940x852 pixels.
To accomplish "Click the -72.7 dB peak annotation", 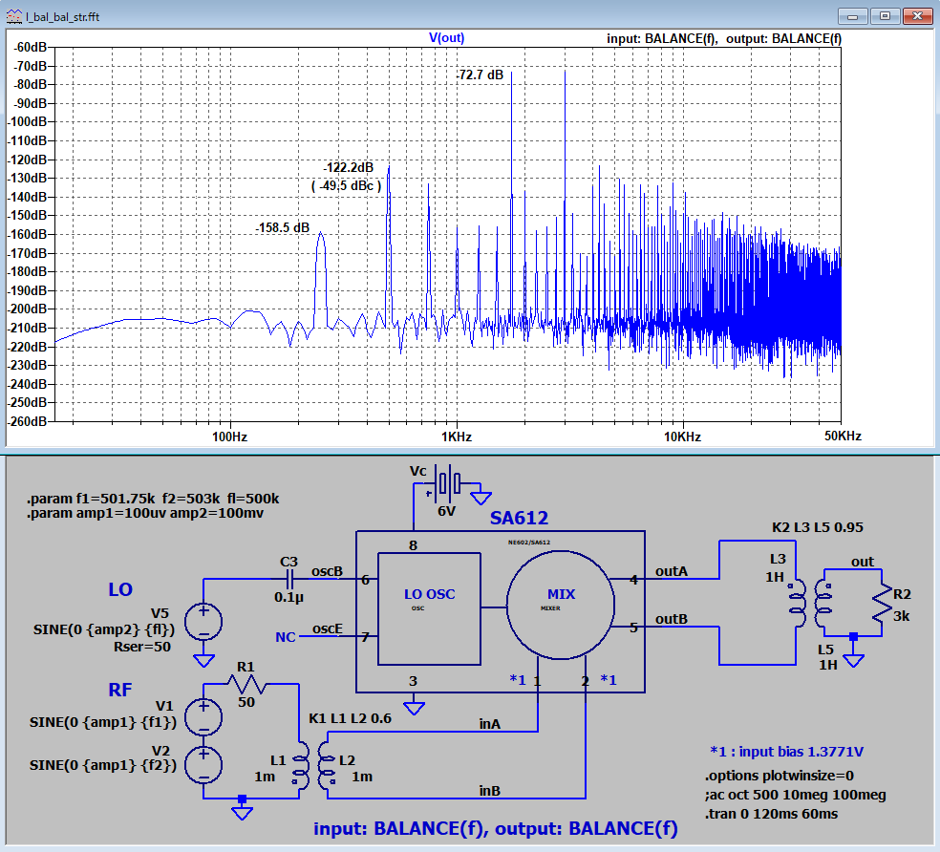I will pyautogui.click(x=480, y=75).
